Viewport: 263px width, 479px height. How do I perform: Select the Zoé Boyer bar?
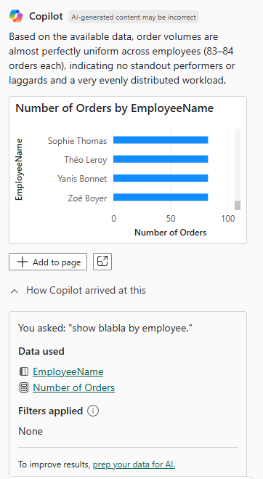tap(161, 198)
